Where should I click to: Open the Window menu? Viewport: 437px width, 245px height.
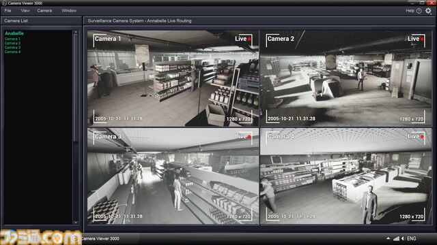click(x=69, y=11)
